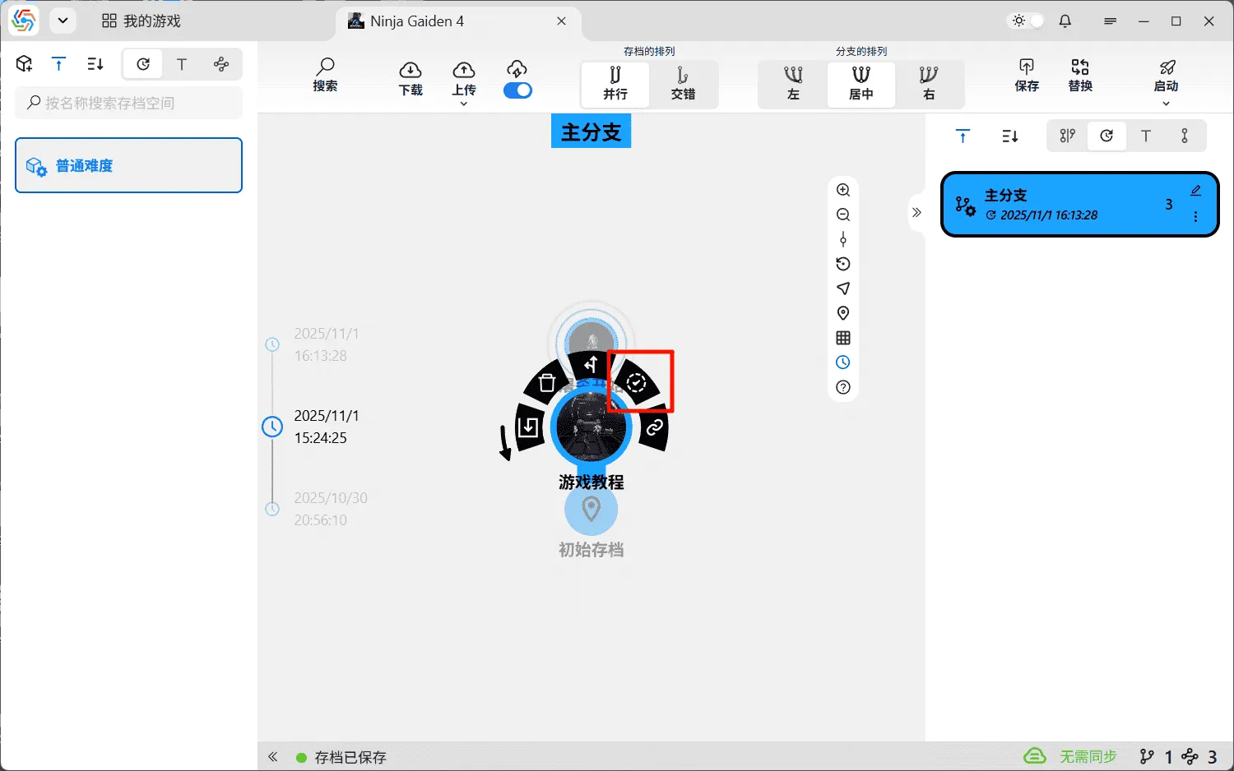Switch to the 我的游戏 tab

tap(141, 21)
